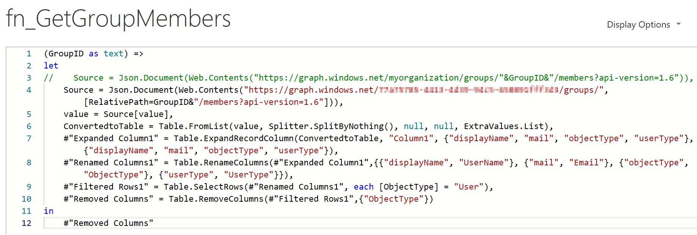Click line number 12 in the gutter
The image size is (697, 235).
point(27,223)
